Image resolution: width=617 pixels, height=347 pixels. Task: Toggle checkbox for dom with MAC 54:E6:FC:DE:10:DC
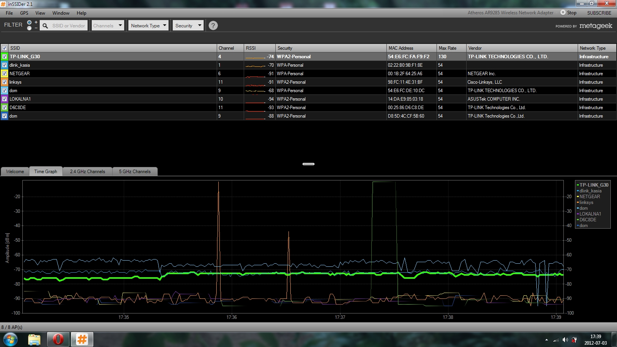point(4,91)
